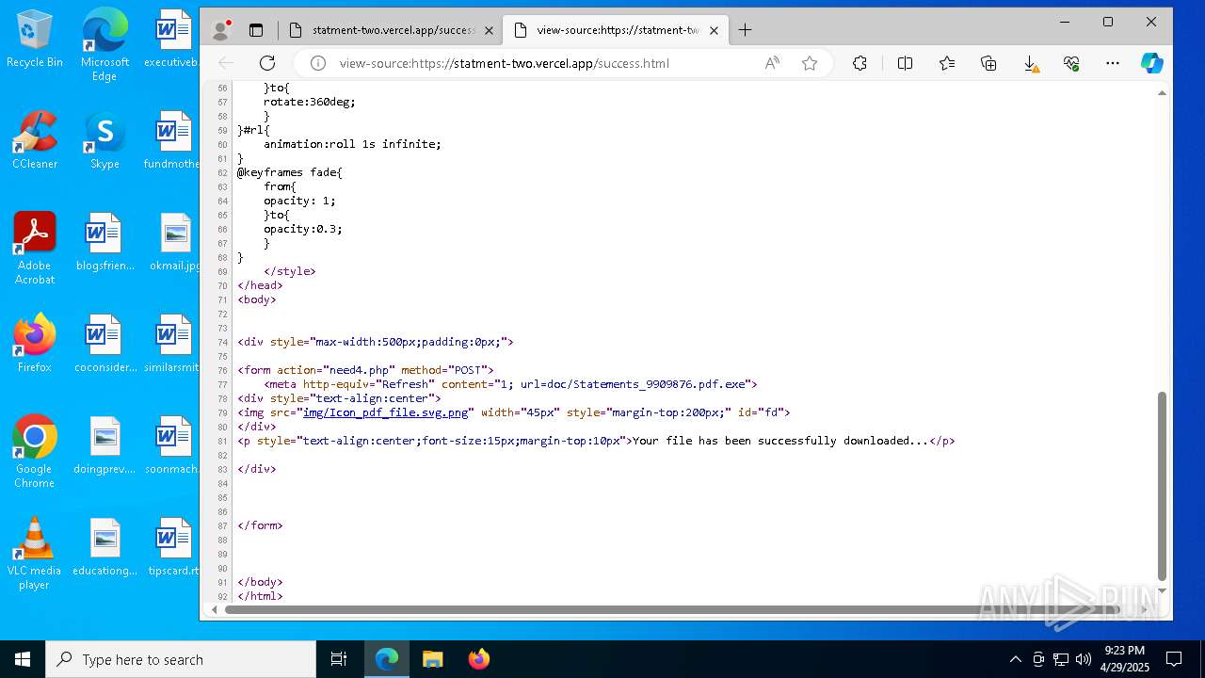Open File Explorer from the taskbar
Viewport: 1205px width, 678px height.
[432, 659]
